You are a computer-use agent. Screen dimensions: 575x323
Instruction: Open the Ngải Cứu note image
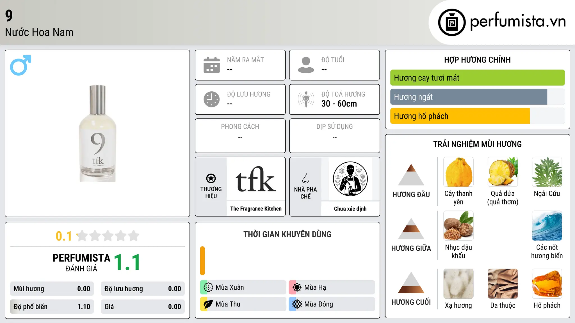pos(547,172)
